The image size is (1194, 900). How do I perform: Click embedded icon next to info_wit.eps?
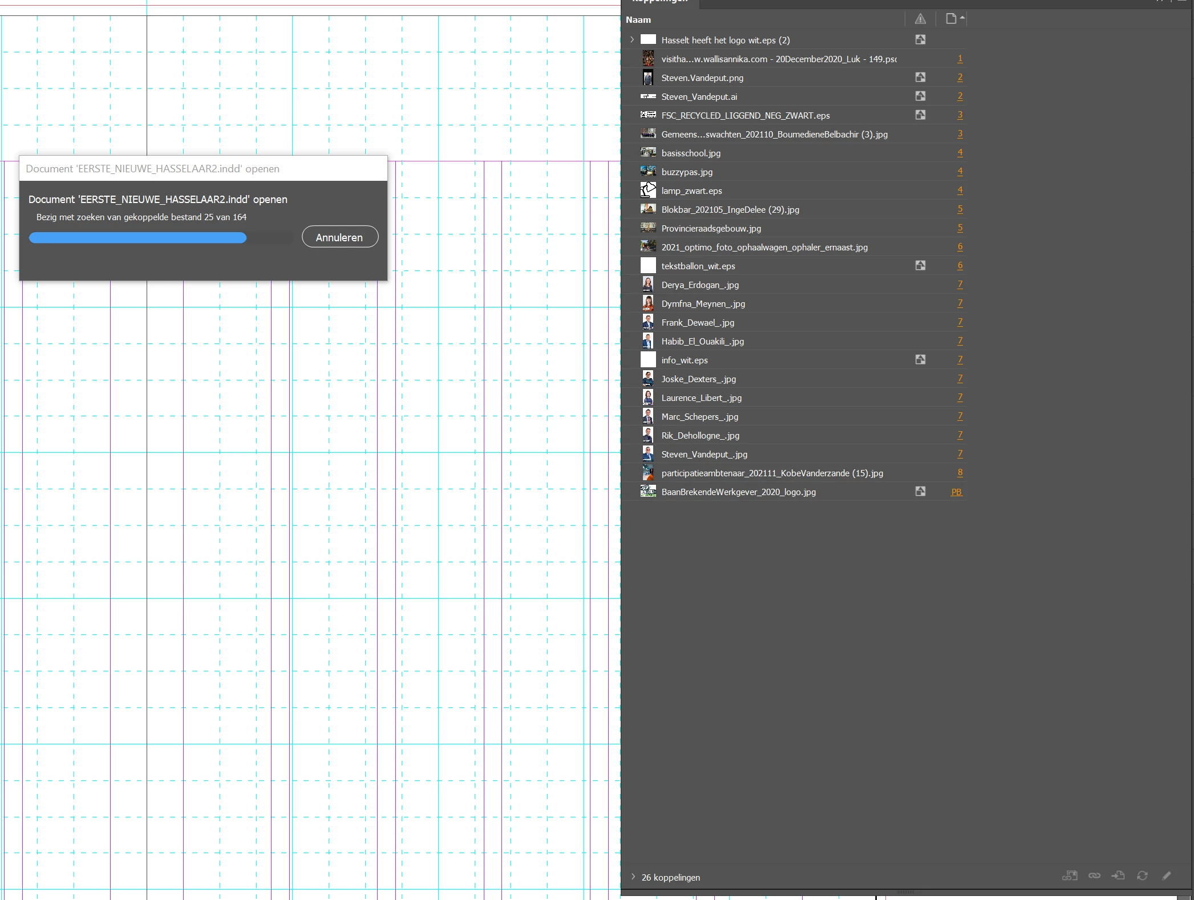[920, 359]
